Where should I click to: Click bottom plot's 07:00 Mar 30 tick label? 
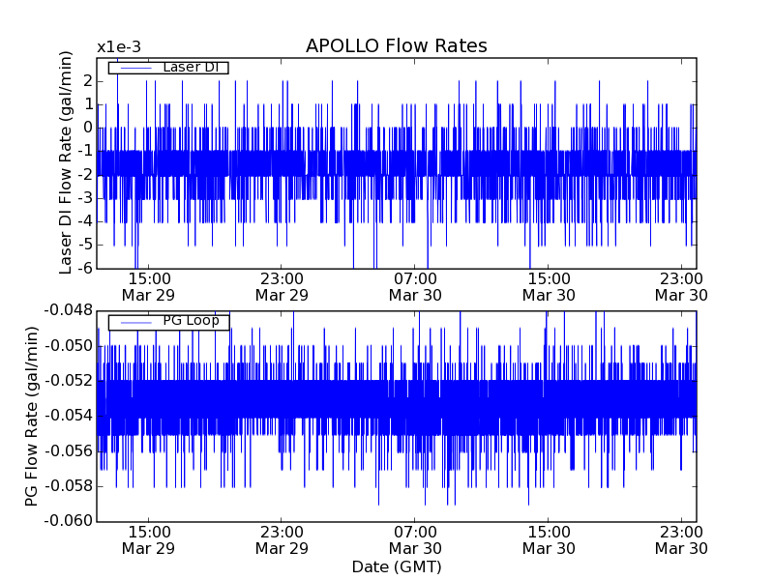tap(415, 539)
